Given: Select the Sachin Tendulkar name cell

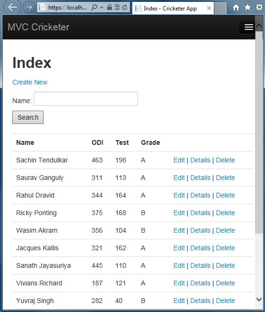Looking at the screenshot, I should (x=42, y=160).
